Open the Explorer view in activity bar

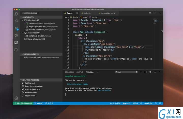pyautogui.click(x=16, y=14)
